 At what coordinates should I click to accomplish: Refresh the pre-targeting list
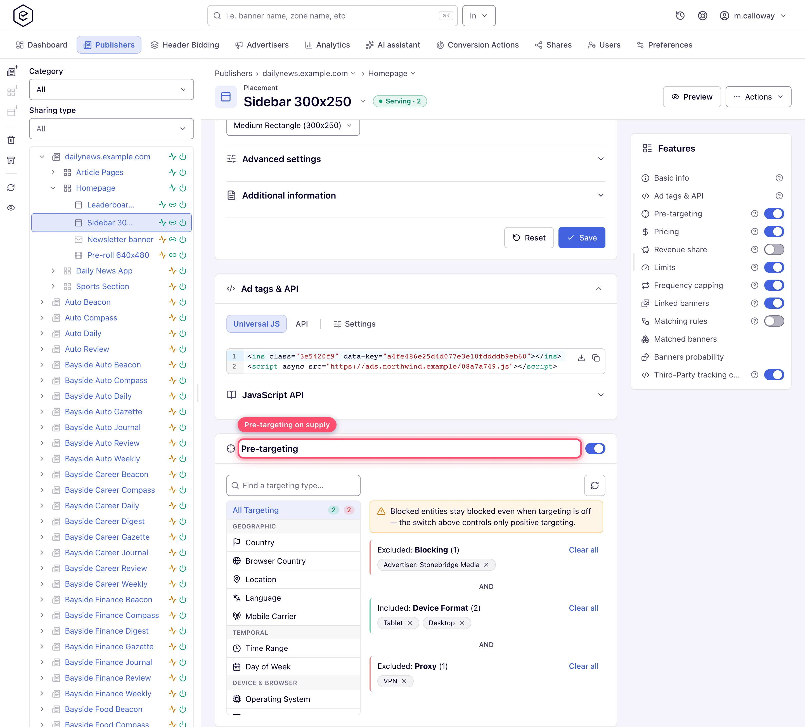tap(595, 485)
